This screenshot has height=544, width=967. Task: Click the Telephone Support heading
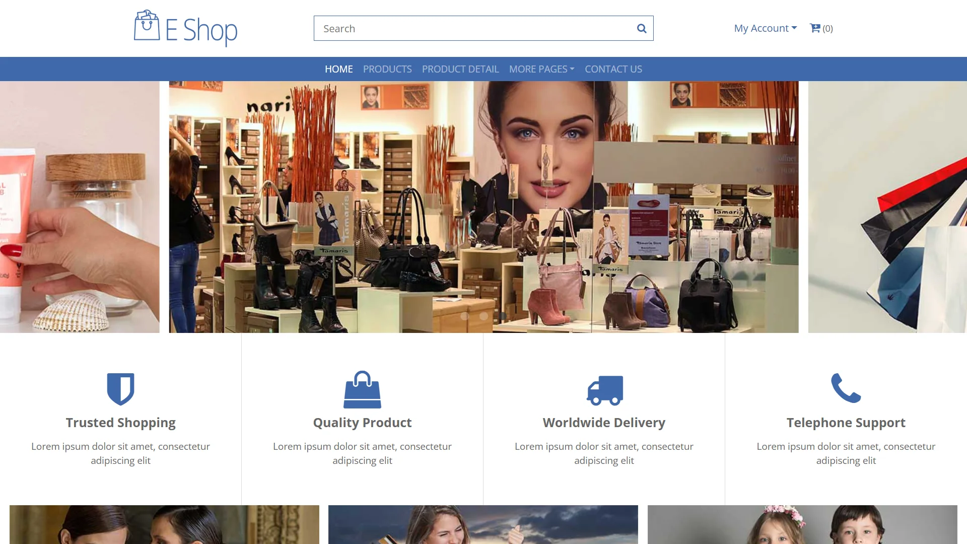[846, 422]
